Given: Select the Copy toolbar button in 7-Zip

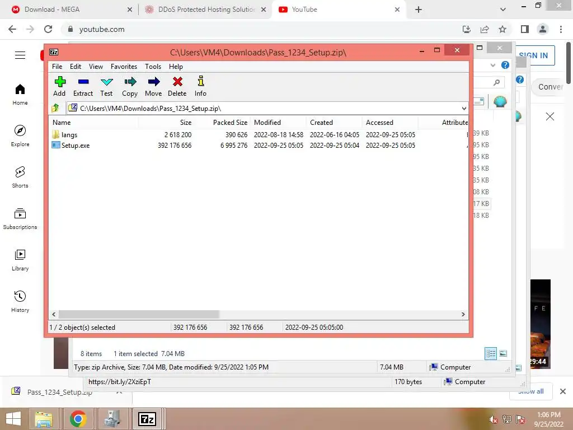Looking at the screenshot, I should (x=130, y=86).
